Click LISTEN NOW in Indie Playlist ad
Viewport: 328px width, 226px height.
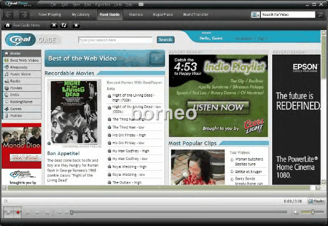pos(218,108)
